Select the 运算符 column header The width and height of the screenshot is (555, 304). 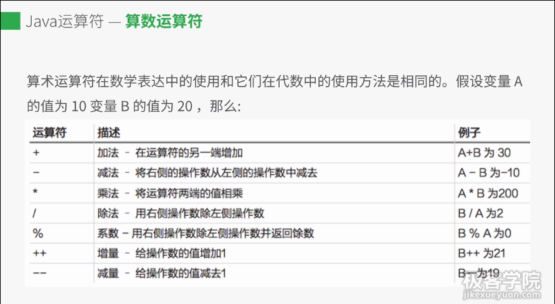(50, 132)
